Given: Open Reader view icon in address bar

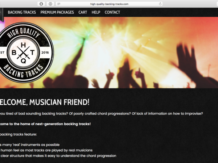Looking at the screenshot, I should pos(59,4).
